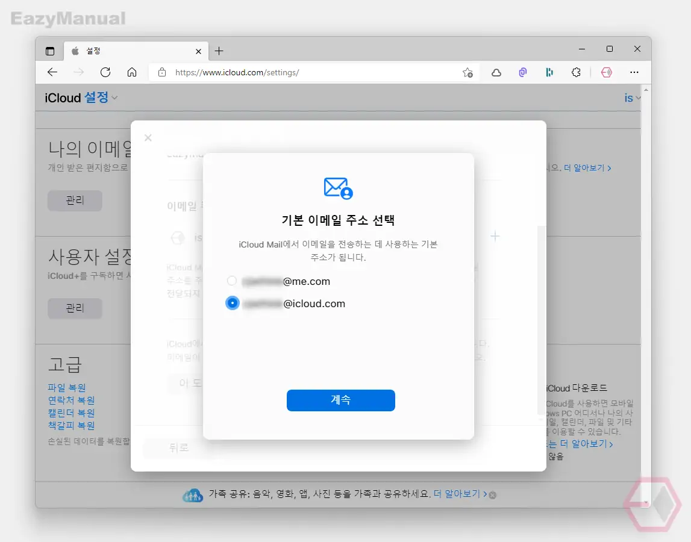Open the pink hexagon extension icon
Image resolution: width=691 pixels, height=542 pixels.
(x=607, y=72)
